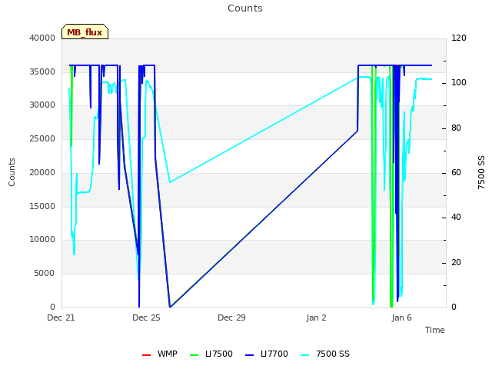The height and width of the screenshot is (369, 492).
Task: Click the 40 right axis tick label
Action: pos(456,218)
